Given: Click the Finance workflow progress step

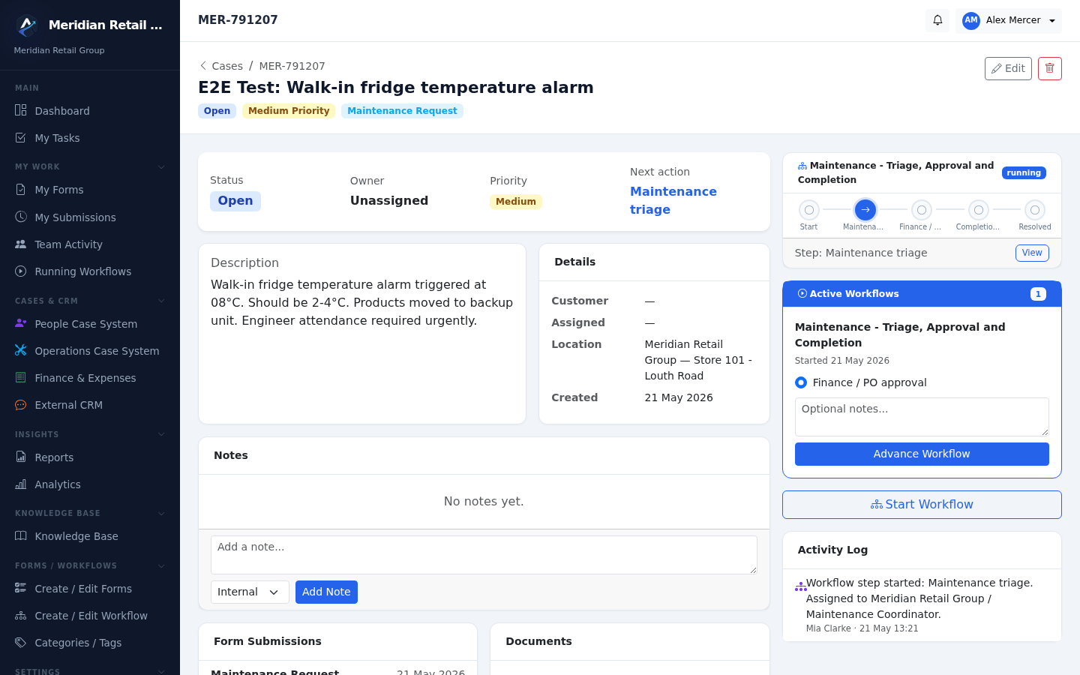Looking at the screenshot, I should click(922, 210).
